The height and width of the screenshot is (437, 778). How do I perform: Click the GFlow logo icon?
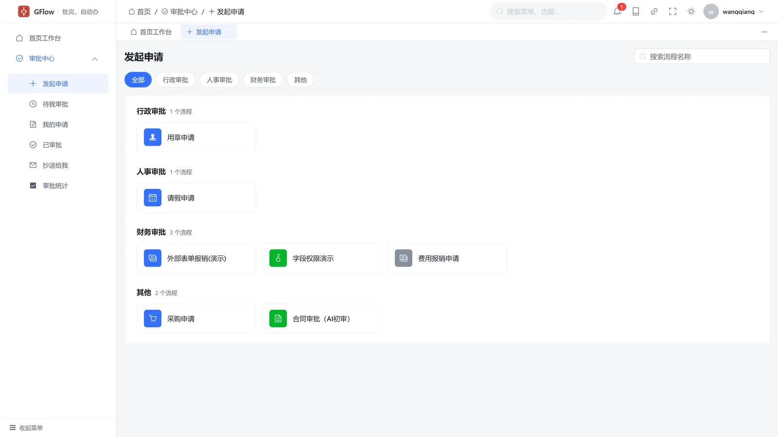[24, 12]
